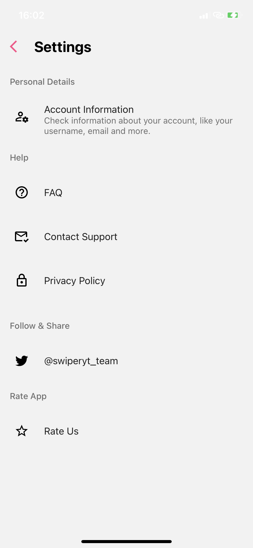Open Account Information

89,109
